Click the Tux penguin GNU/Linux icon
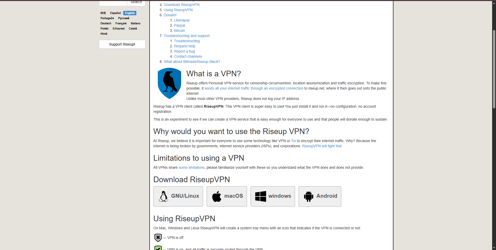Image resolution: width=496 pixels, height=250 pixels. (163, 196)
